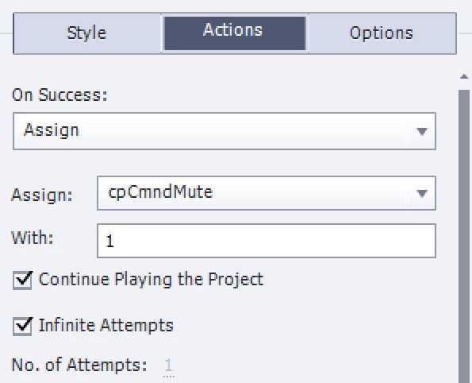This screenshot has height=383, width=472.
Task: Click the No. of Attempts value 1
Action: pyautogui.click(x=168, y=366)
